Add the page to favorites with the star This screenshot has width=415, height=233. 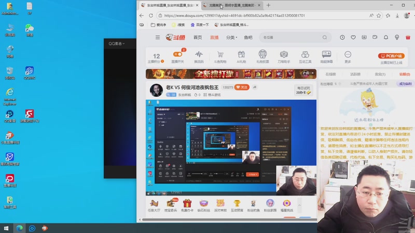pyautogui.click(x=379, y=16)
